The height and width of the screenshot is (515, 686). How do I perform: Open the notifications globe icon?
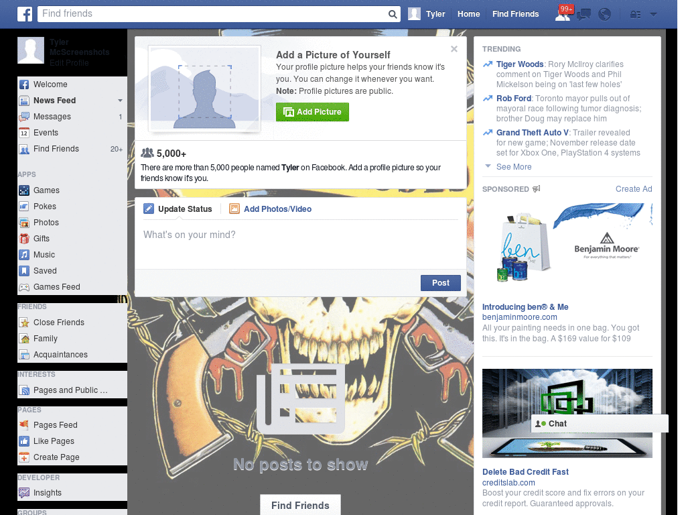tap(605, 15)
